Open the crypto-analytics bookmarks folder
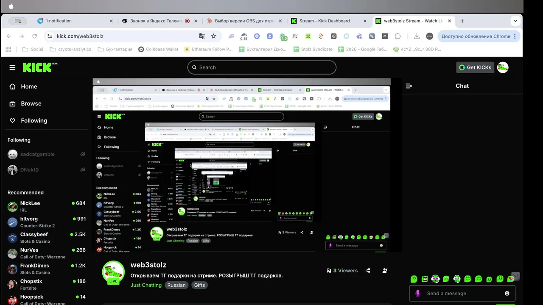The height and width of the screenshot is (305, 543). tap(70, 49)
